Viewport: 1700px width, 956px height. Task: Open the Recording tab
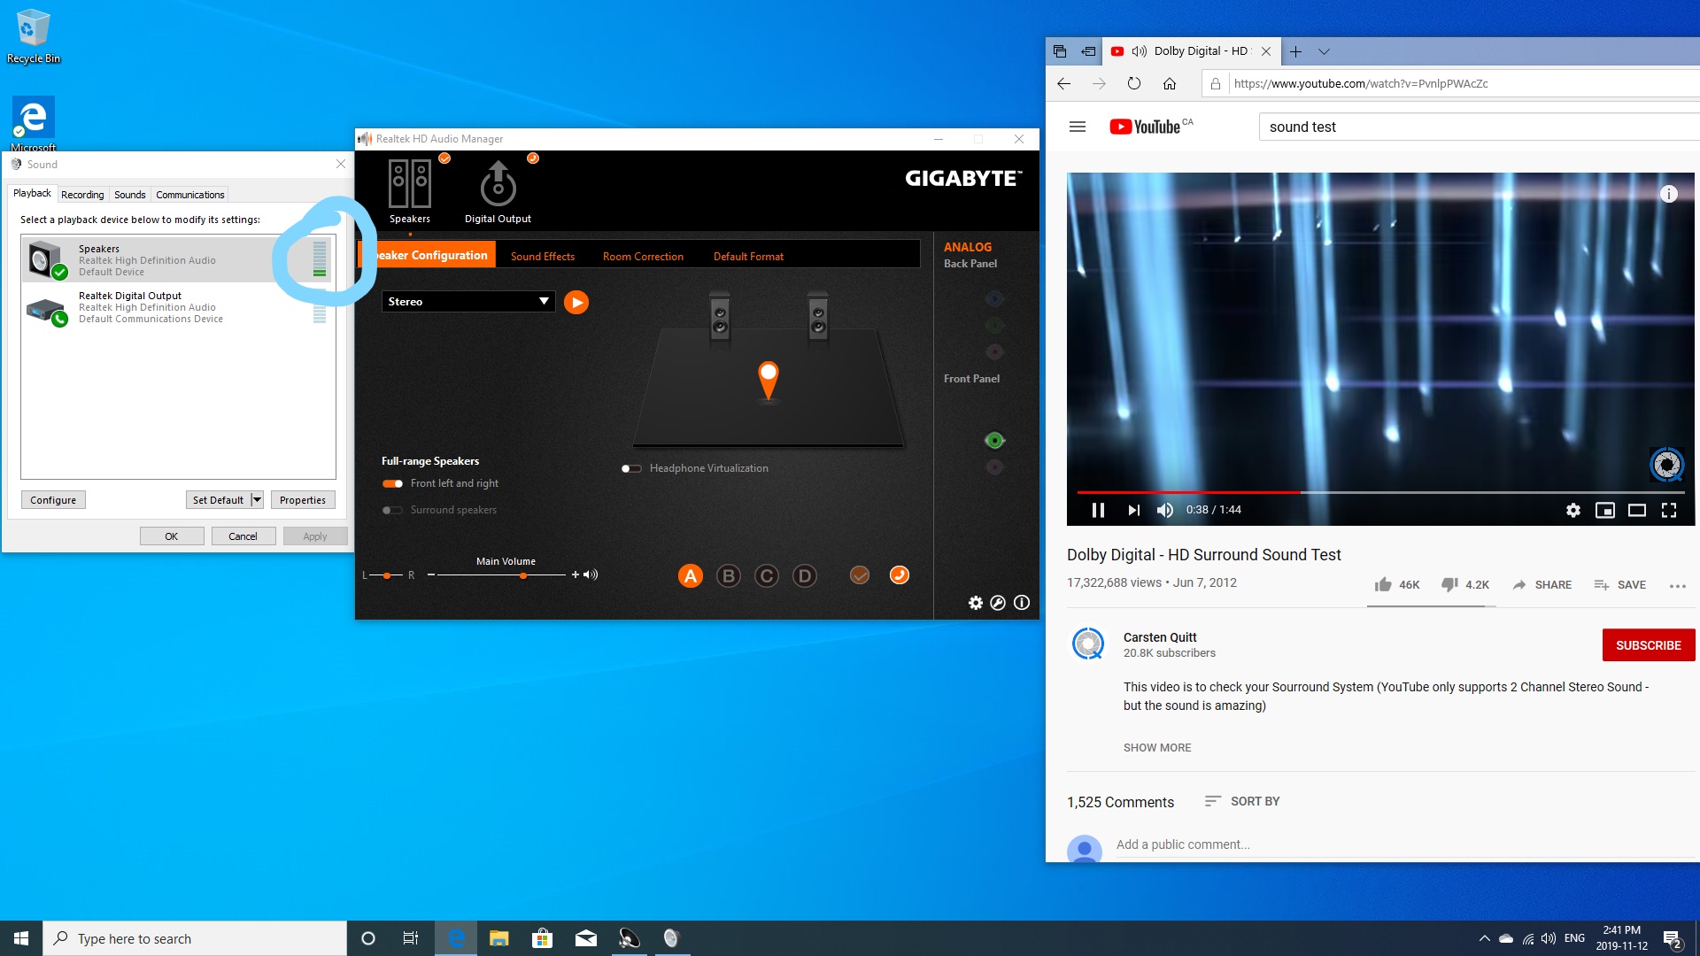click(x=82, y=195)
